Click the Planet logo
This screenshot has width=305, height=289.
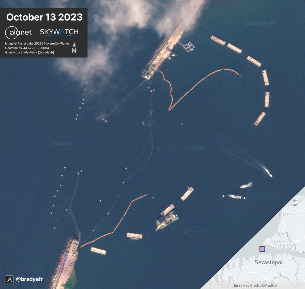19,33
